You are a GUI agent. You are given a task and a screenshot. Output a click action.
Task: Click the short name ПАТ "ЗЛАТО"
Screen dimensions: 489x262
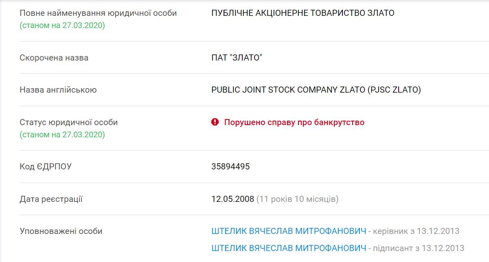coord(237,58)
